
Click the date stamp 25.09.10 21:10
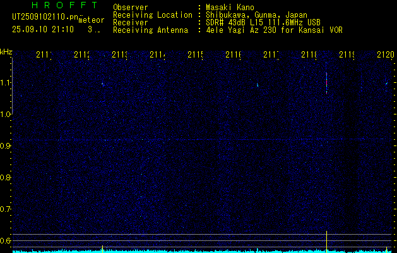43,30
